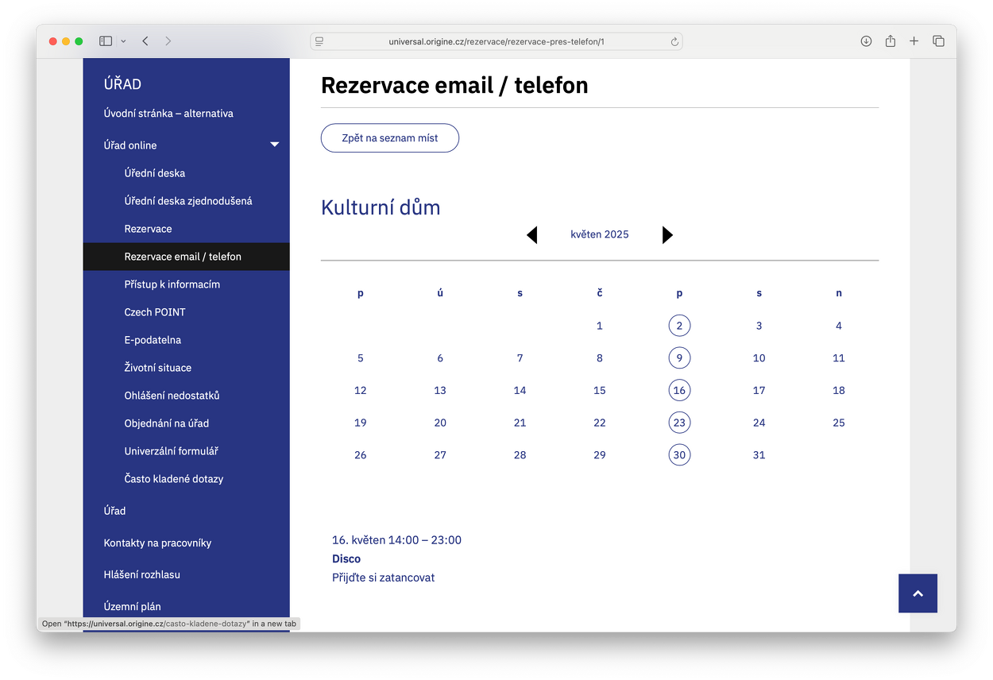Reload the page from address bar

(x=674, y=41)
